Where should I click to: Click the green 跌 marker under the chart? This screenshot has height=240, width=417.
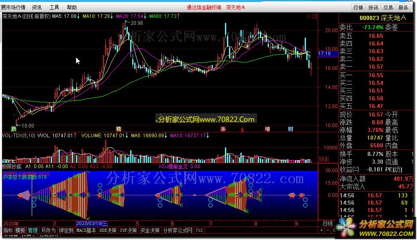pos(13,129)
